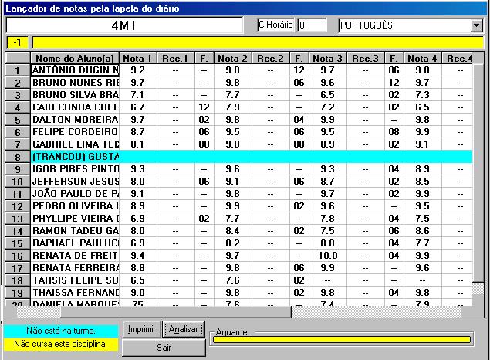Click the cyan 'Não está na turma' legend

61,331
